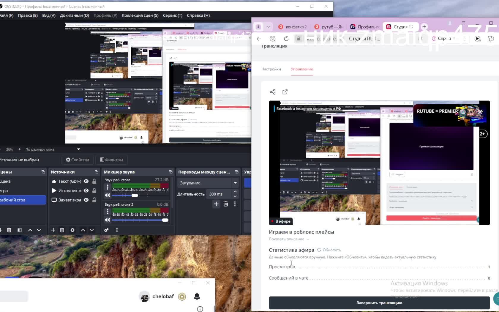Refresh stream statistics with 'Обновить'

(x=329, y=250)
